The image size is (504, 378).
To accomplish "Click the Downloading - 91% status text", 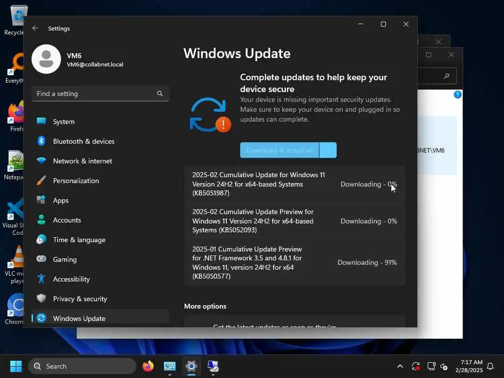I will pyautogui.click(x=367, y=262).
